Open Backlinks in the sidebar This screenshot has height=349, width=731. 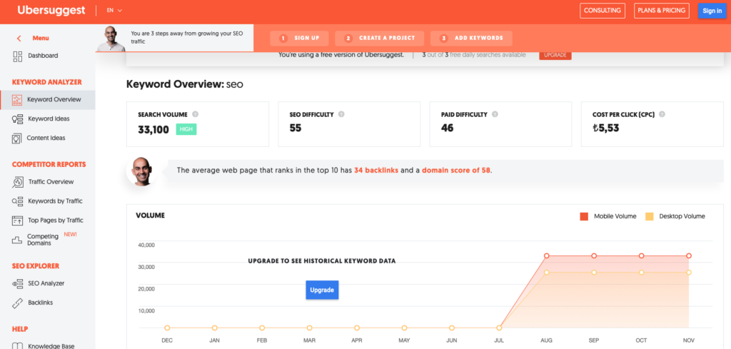click(41, 303)
